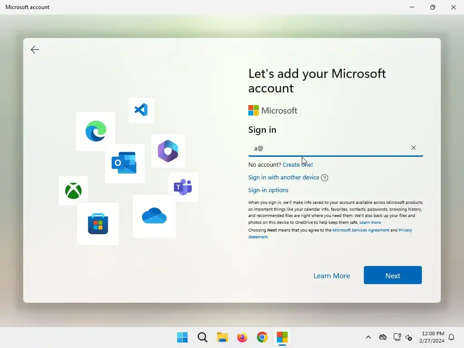Open the network status tray icon
The image size is (464, 348).
(x=397, y=337)
